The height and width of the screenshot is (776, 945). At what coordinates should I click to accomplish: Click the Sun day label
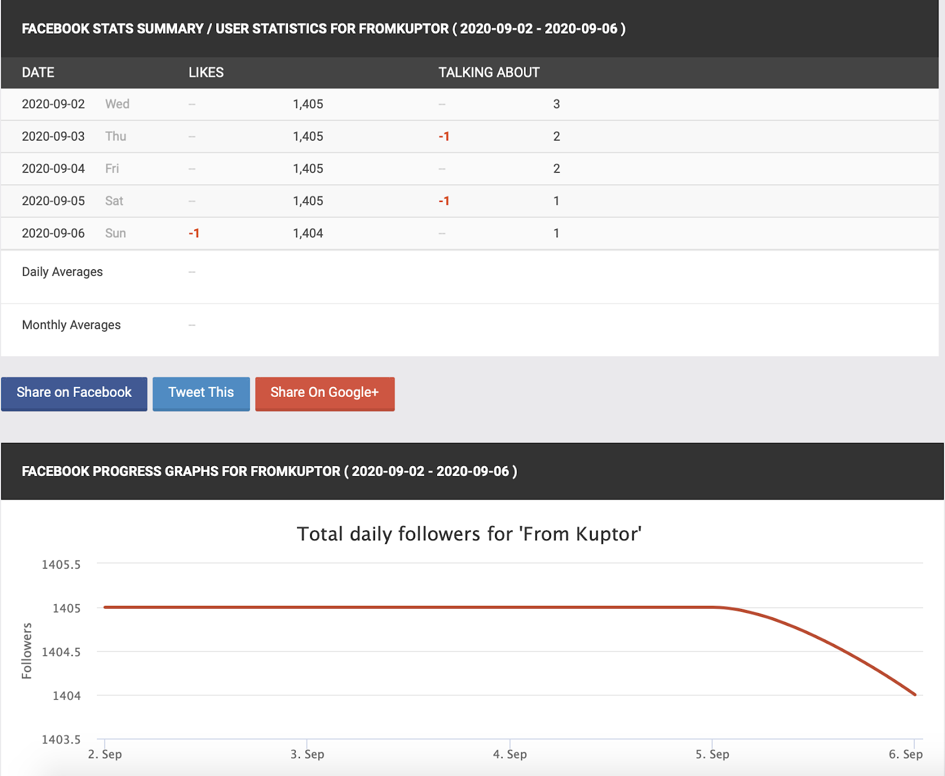point(115,233)
